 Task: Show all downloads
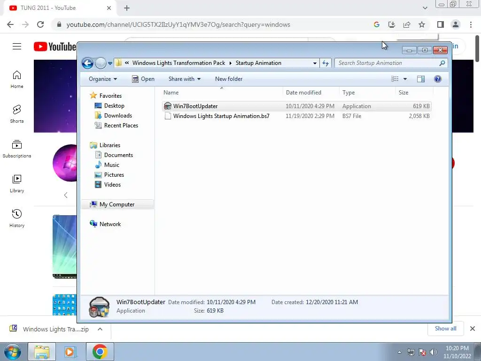click(x=445, y=329)
